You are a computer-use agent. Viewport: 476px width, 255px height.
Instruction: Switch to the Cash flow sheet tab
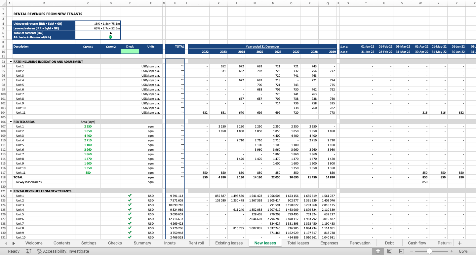tap(417, 243)
